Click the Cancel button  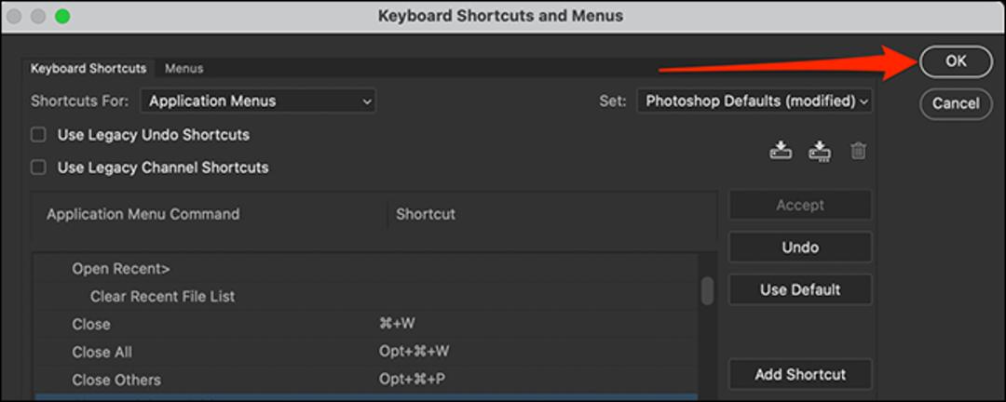(956, 104)
